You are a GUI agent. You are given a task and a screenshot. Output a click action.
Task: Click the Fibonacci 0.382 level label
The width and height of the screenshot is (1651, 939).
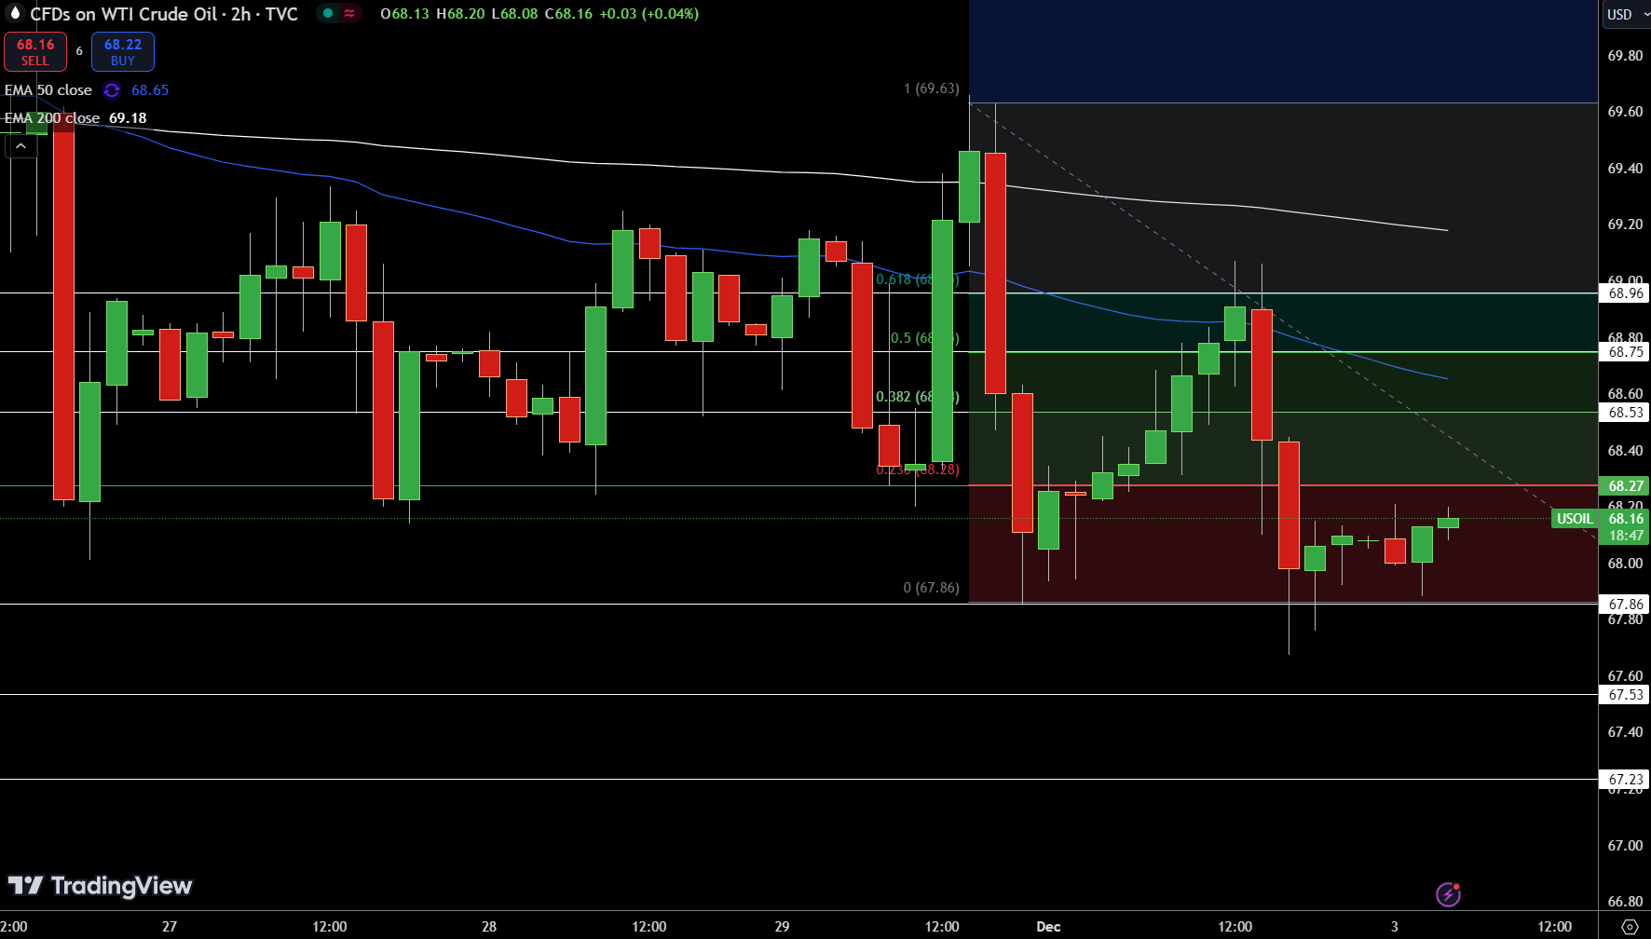click(x=917, y=397)
